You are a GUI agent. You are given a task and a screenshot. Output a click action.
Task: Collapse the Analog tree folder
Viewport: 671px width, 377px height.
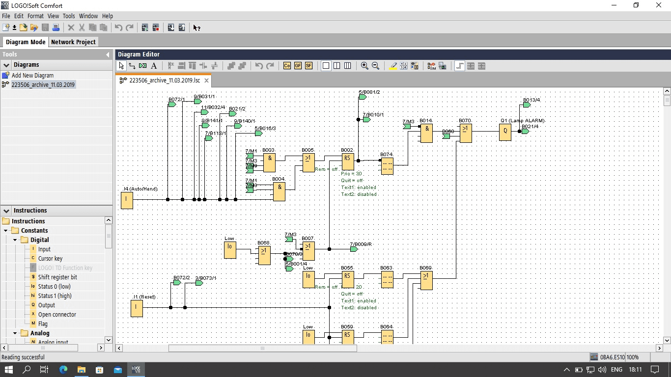[x=15, y=333]
